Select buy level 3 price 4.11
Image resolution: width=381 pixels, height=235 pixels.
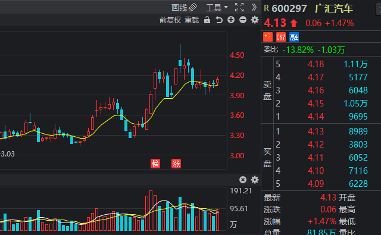[x=316, y=158]
